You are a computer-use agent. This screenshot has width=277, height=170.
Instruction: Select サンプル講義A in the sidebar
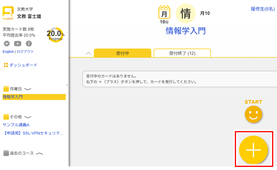tap(16, 125)
